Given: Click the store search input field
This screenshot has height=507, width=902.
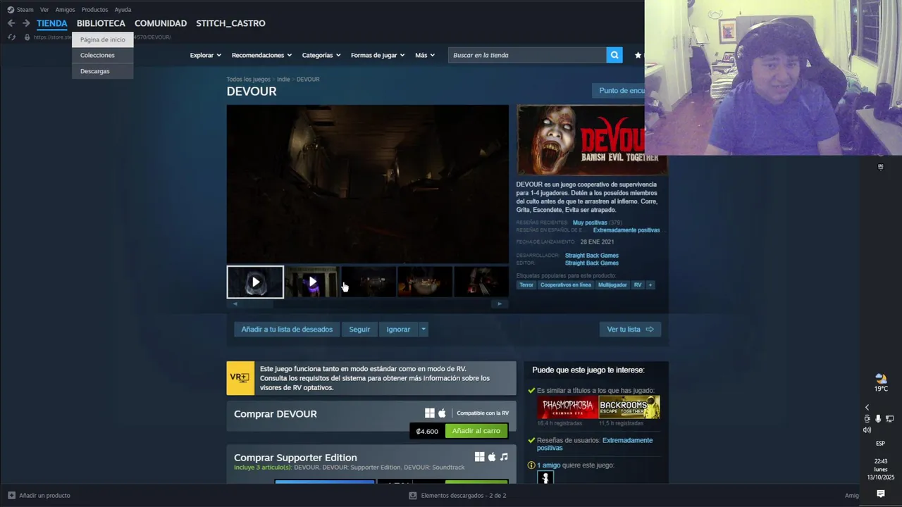Looking at the screenshot, I should [x=527, y=55].
